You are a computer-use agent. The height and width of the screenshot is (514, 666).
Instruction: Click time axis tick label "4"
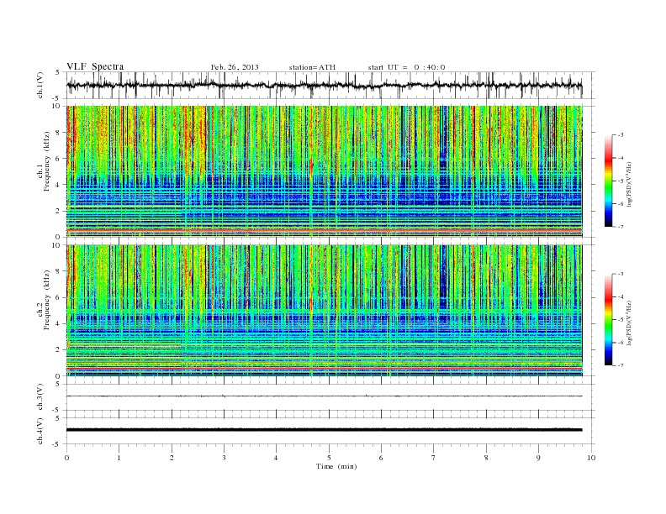276,458
